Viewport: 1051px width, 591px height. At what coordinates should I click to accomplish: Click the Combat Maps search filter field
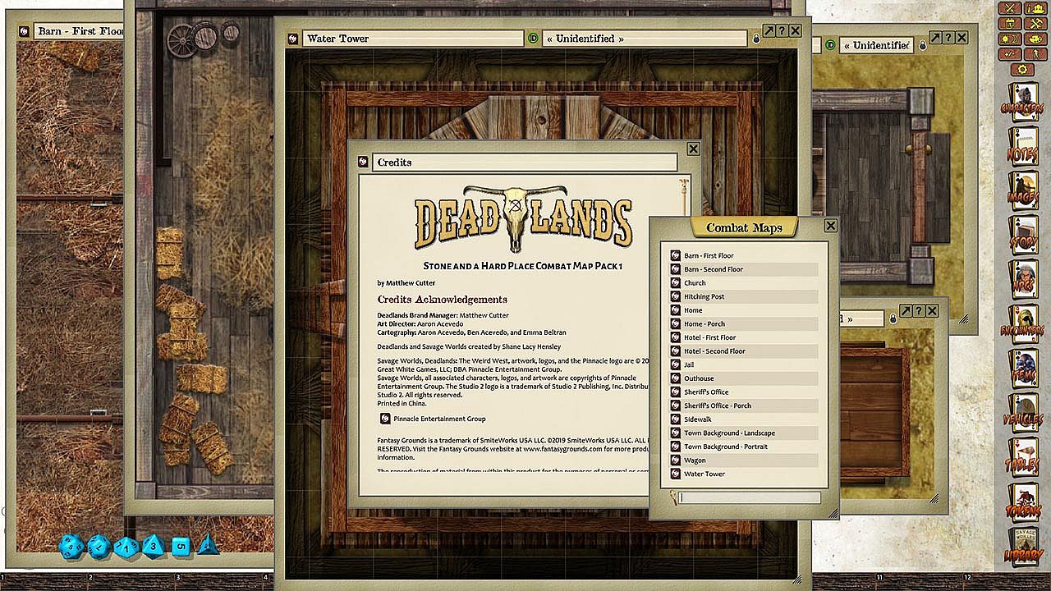tap(750, 497)
